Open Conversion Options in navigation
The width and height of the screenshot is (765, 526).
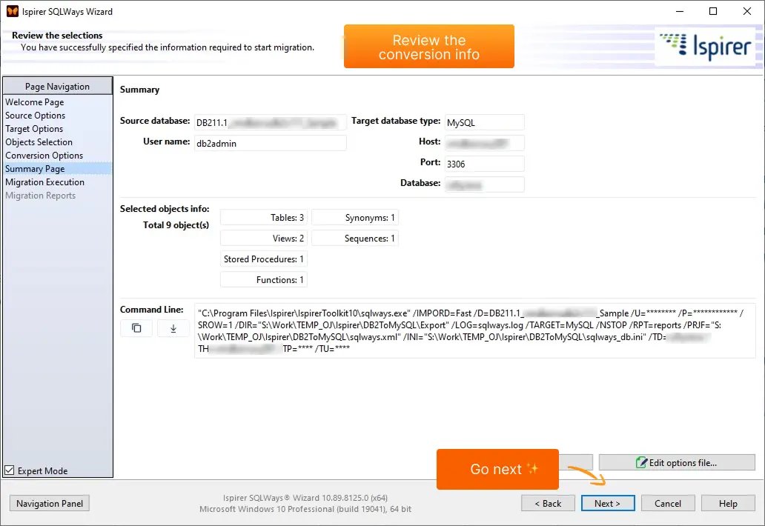pyautogui.click(x=44, y=156)
